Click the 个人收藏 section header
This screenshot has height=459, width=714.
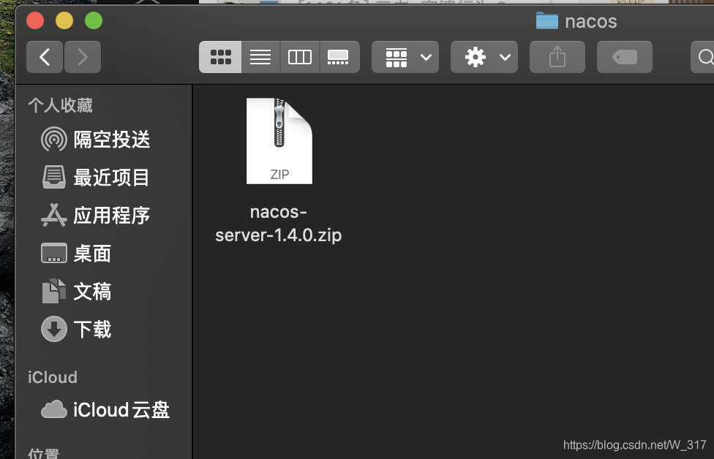point(60,105)
